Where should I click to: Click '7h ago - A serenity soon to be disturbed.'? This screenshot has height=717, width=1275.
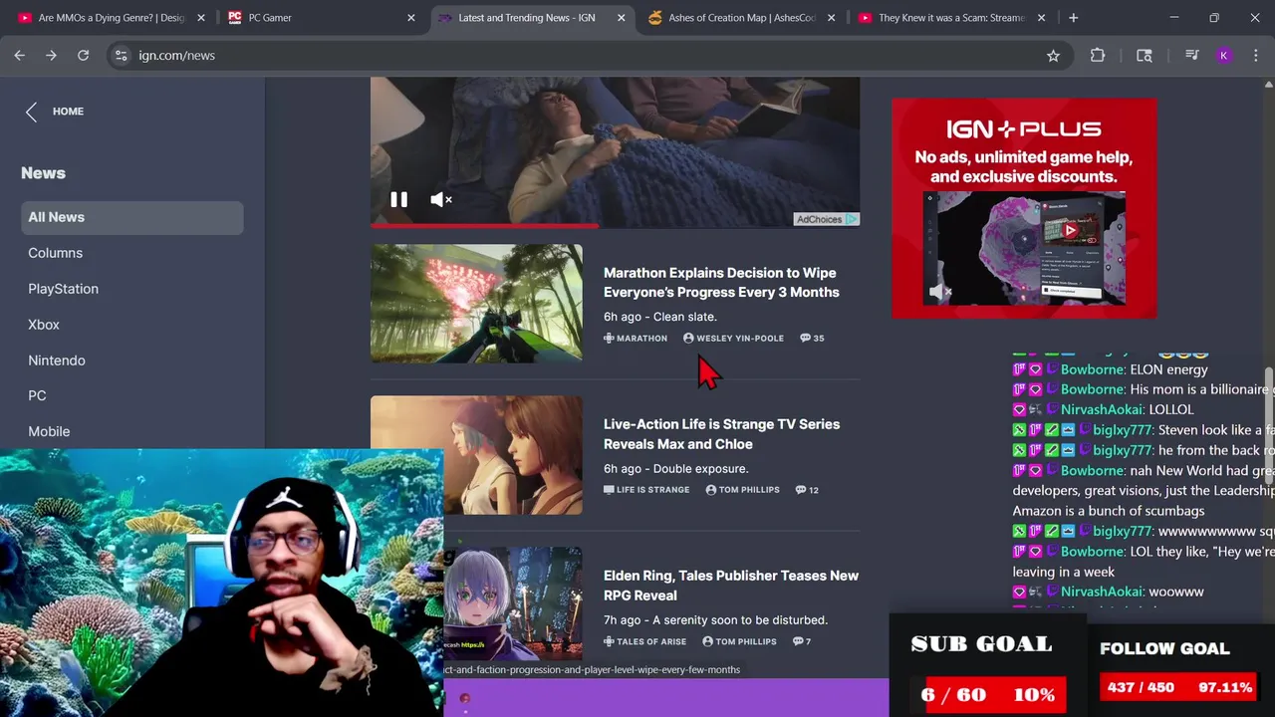coord(715,620)
